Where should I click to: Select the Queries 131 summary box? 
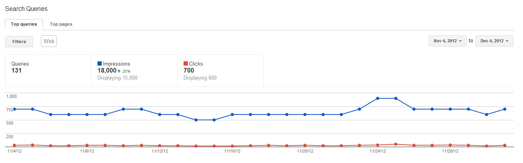tap(48, 70)
